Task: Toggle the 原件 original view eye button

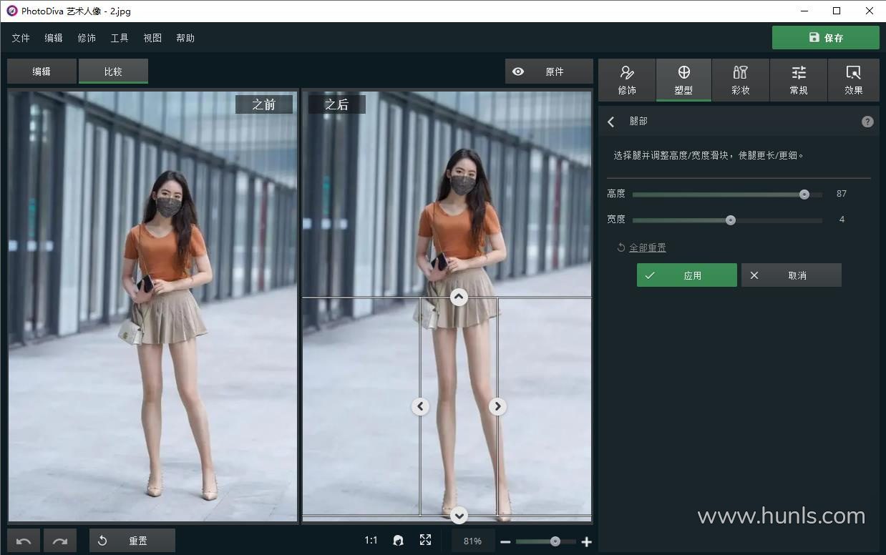Action: (x=549, y=72)
